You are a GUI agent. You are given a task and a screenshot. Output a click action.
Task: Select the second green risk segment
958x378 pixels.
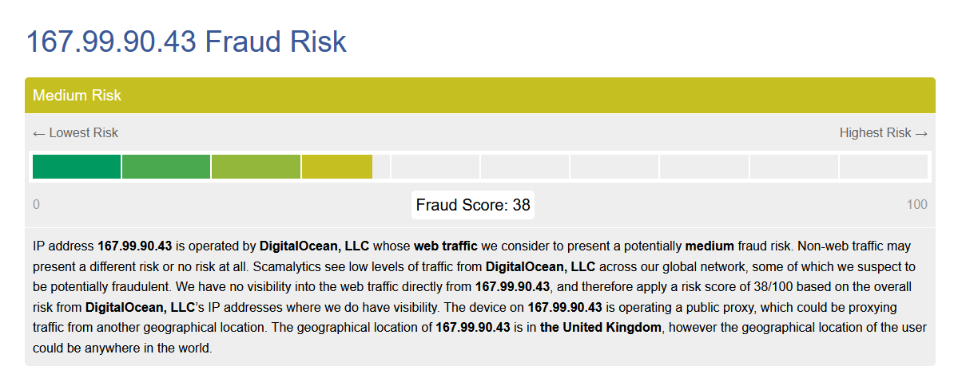pyautogui.click(x=166, y=167)
